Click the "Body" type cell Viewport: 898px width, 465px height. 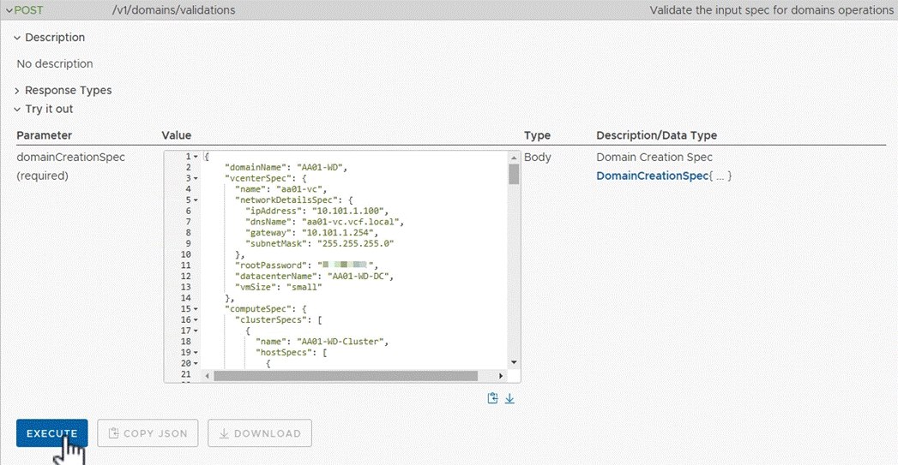(x=537, y=158)
